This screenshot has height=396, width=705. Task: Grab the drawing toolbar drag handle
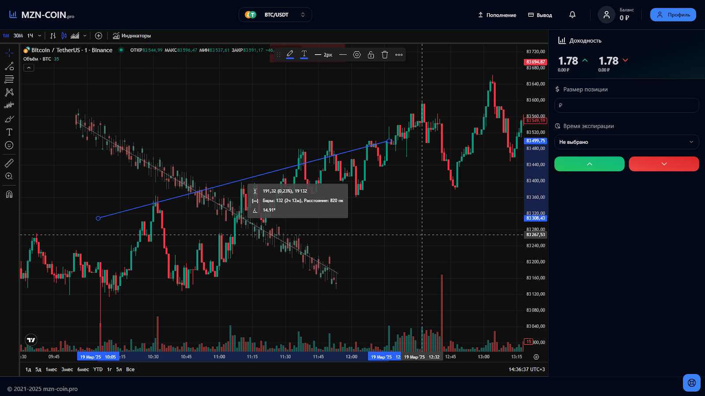click(278, 55)
